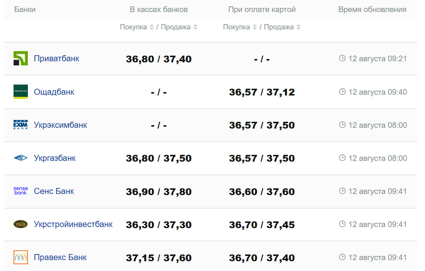Viewport: 425px width, 271px height.
Task: Open the Правекс Банк link
Action: pyautogui.click(x=60, y=257)
